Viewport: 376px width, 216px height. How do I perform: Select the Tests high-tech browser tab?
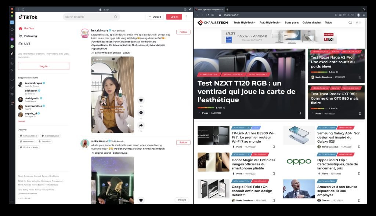[x=209, y=10]
